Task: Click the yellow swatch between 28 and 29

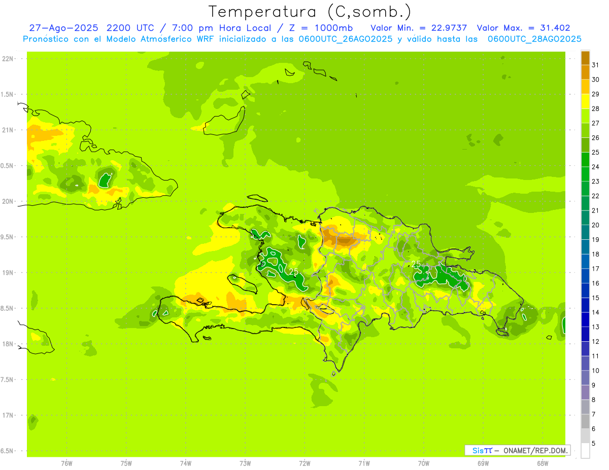Action: 585,101
